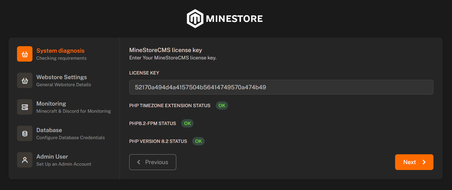The image size is (452, 190).
Task: Go to the Admin User step label
Action: click(52, 157)
